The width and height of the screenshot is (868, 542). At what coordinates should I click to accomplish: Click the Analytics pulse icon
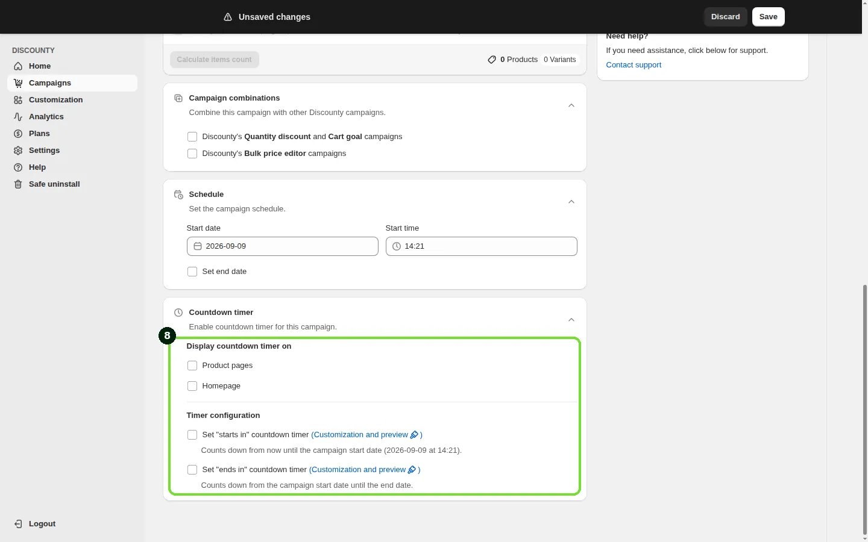(x=18, y=117)
